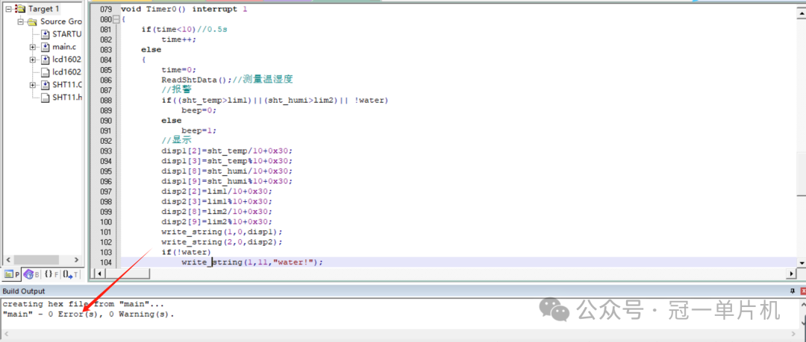
Task: Expand the main.c file node
Action: pos(33,47)
